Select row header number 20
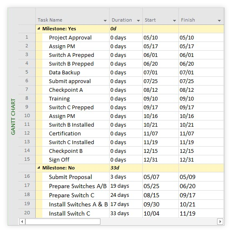 click(x=27, y=213)
